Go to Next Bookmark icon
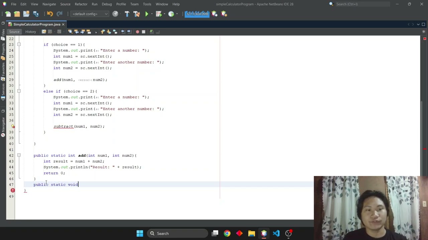 click(109, 32)
